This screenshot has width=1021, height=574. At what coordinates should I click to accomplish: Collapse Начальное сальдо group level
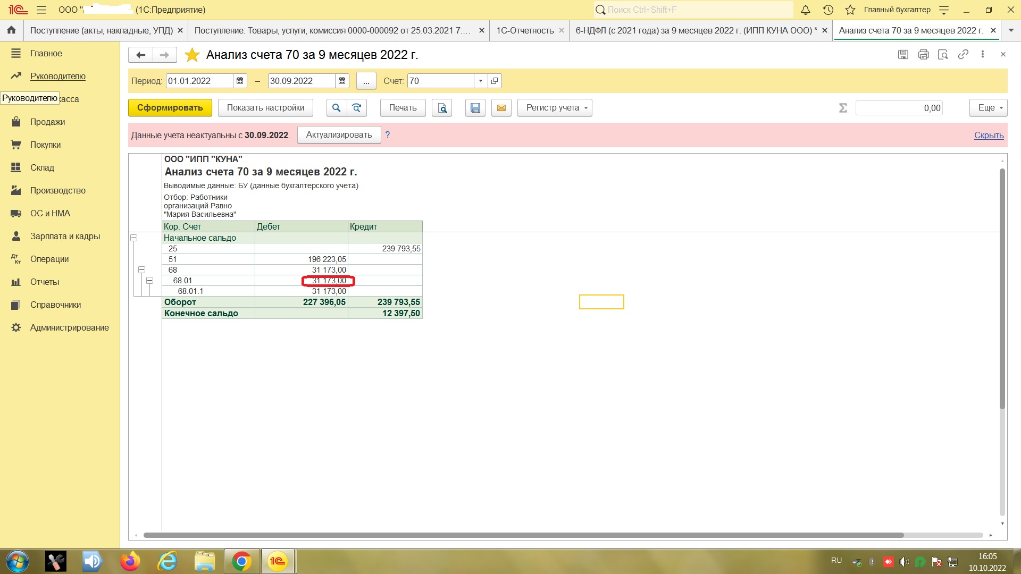[x=134, y=238]
